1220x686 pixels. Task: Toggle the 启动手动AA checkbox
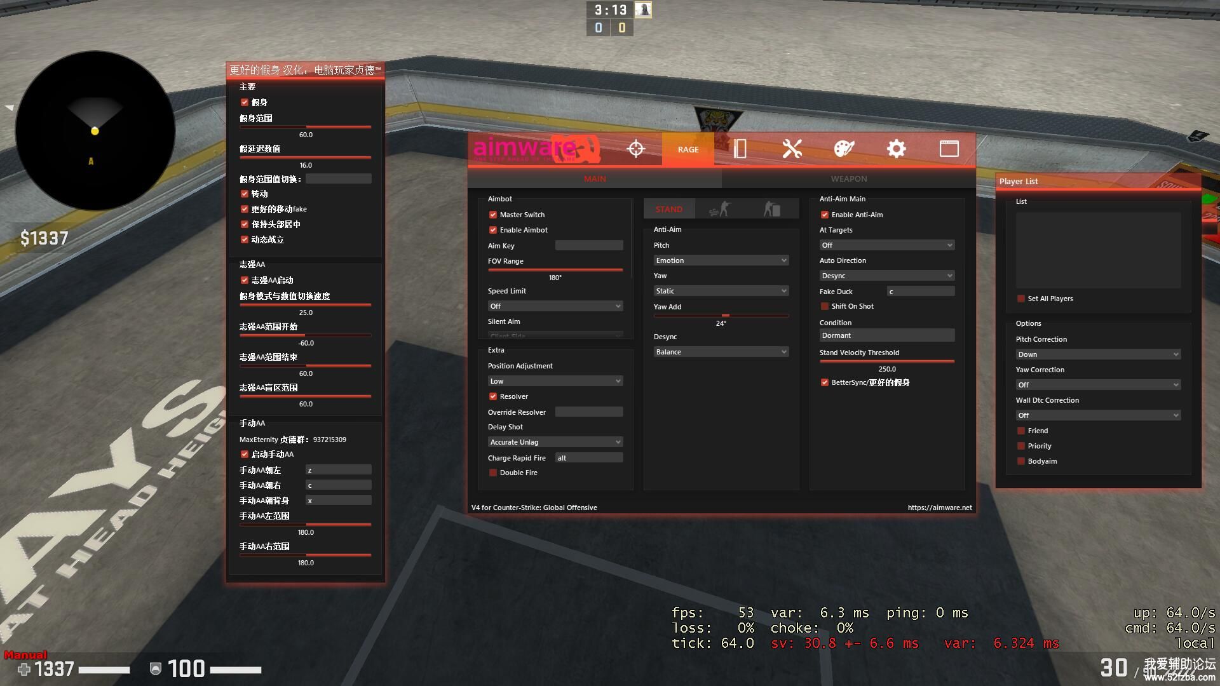pyautogui.click(x=244, y=454)
